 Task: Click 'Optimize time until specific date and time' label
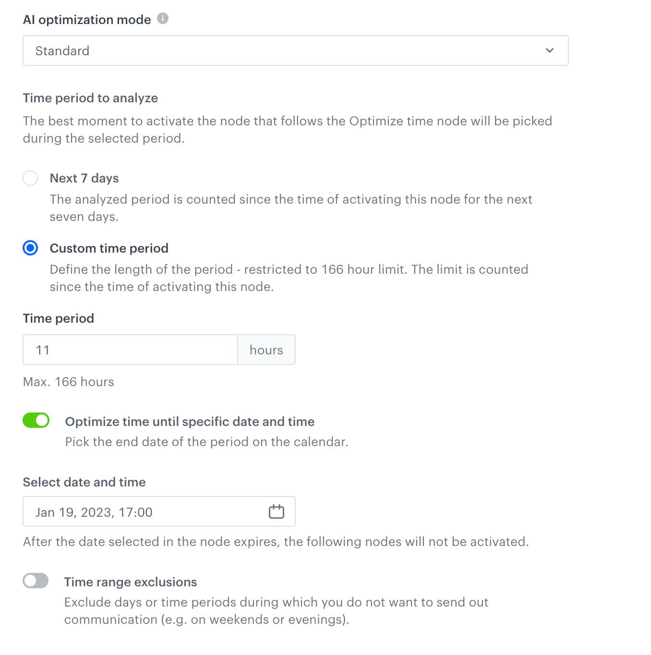pos(190,422)
